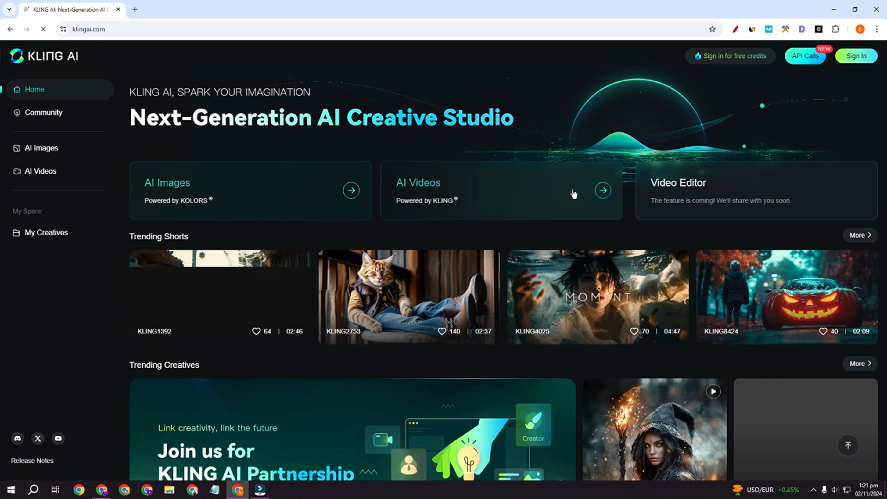Open Task View on the taskbar
887x499 pixels.
click(55, 490)
